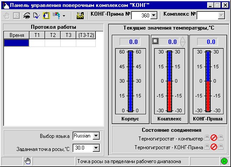This screenshot has width=231, height=167.
Task: Click the T2 column header
Action: [x=53, y=35]
